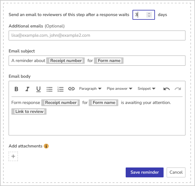The width and height of the screenshot is (195, 186).
Task: Click Save reminder button
Action: (144, 172)
